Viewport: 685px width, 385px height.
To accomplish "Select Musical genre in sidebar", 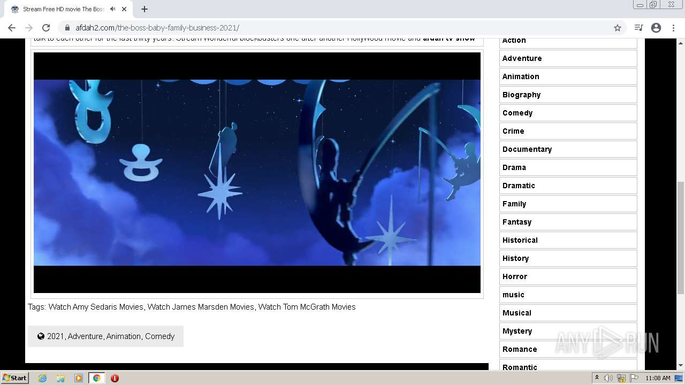I will tap(568, 313).
